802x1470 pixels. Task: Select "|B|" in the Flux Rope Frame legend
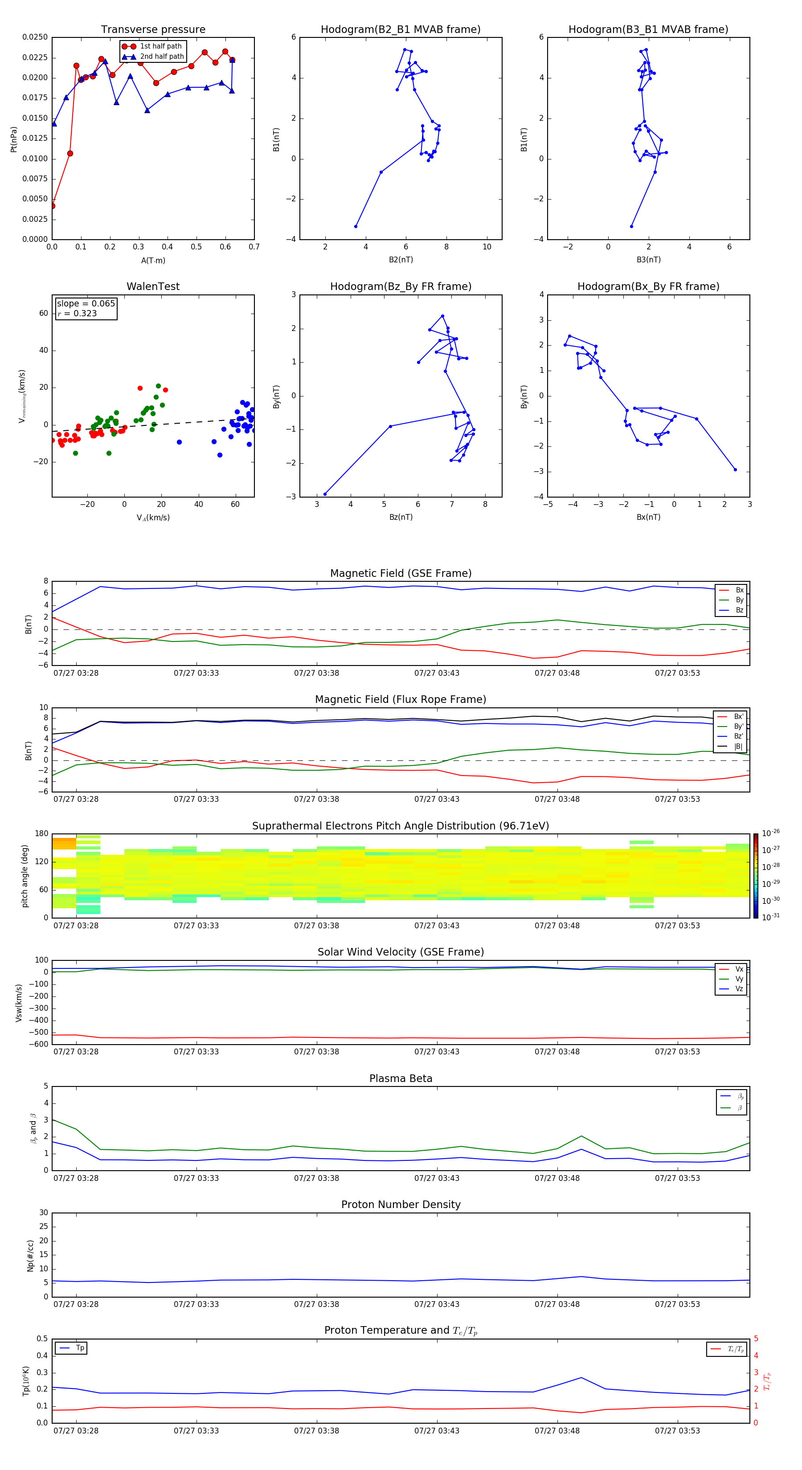tap(731, 747)
